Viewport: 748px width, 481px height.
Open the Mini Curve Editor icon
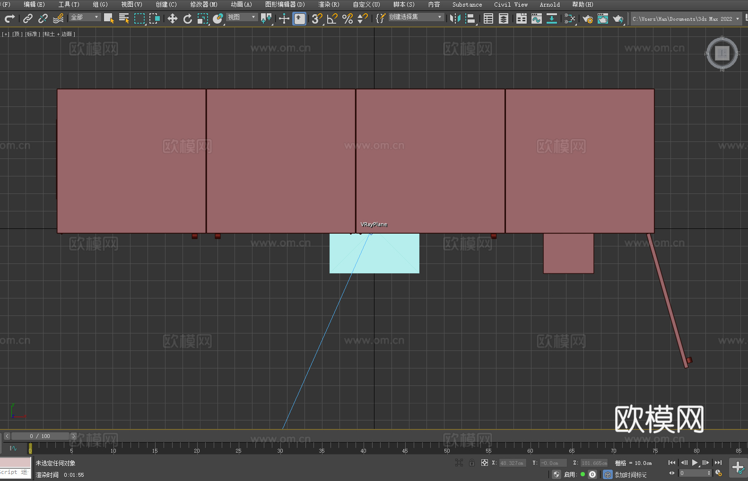[13, 448]
